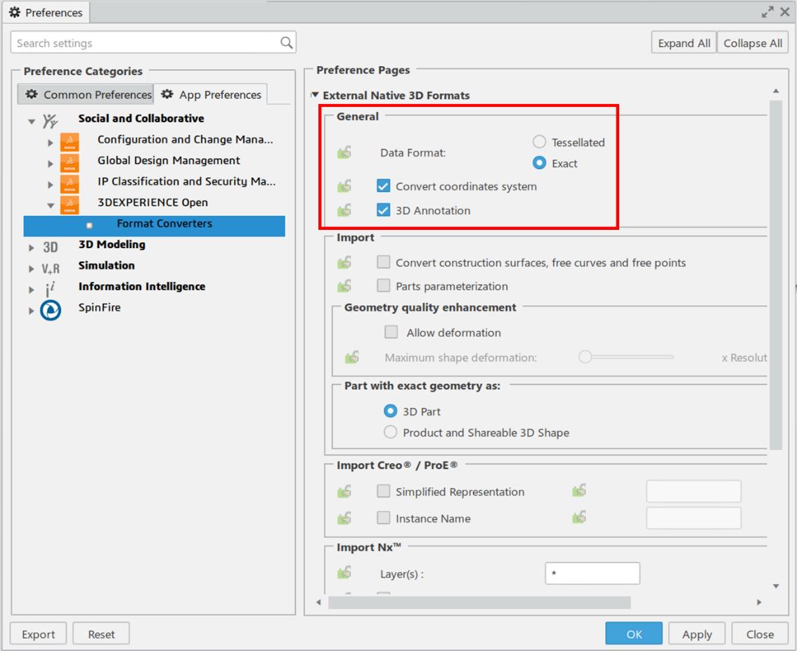Click the Export button
Image resolution: width=797 pixels, height=651 pixels.
click(38, 633)
